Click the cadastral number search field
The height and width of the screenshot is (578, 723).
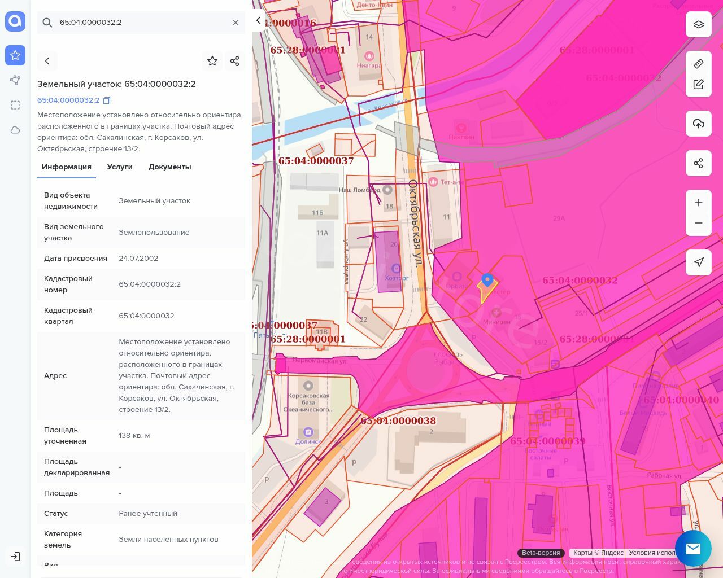(141, 23)
